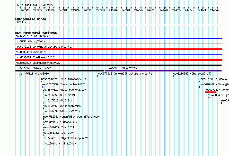Click the 24400k ruler position
This screenshot has width=229, height=156.
click(139, 10)
